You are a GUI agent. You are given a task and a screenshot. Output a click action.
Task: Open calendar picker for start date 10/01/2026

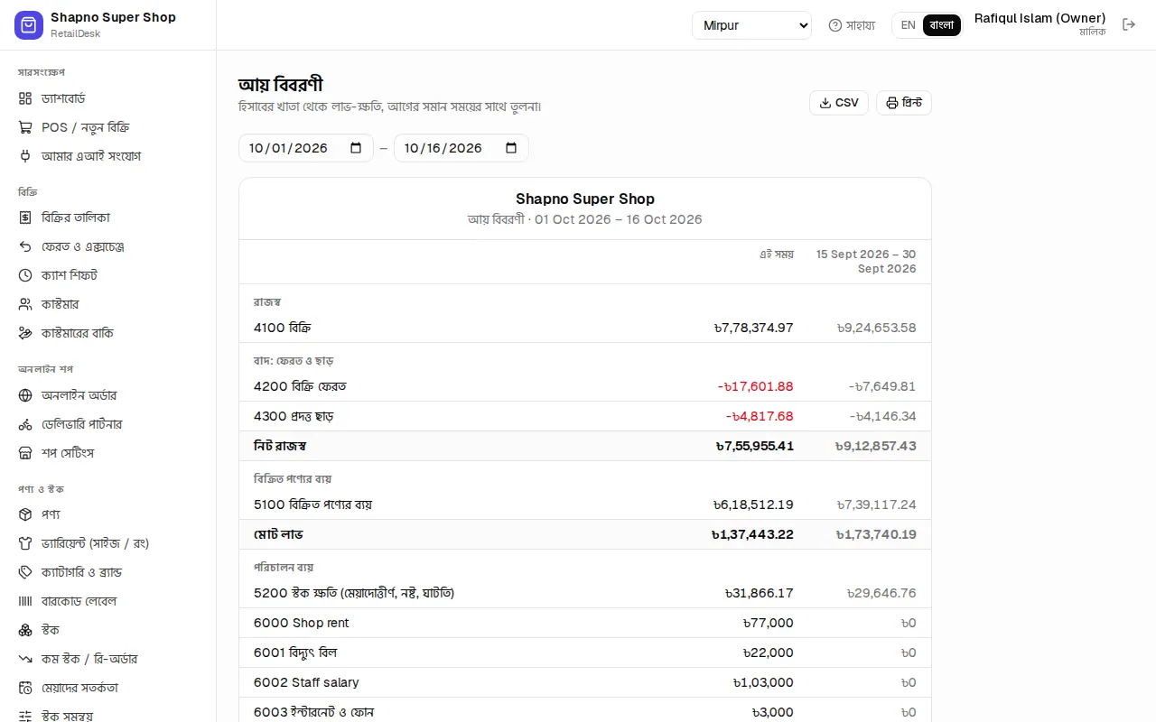pyautogui.click(x=356, y=148)
